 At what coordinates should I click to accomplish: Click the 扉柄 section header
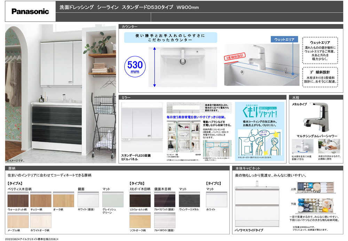click(11, 168)
